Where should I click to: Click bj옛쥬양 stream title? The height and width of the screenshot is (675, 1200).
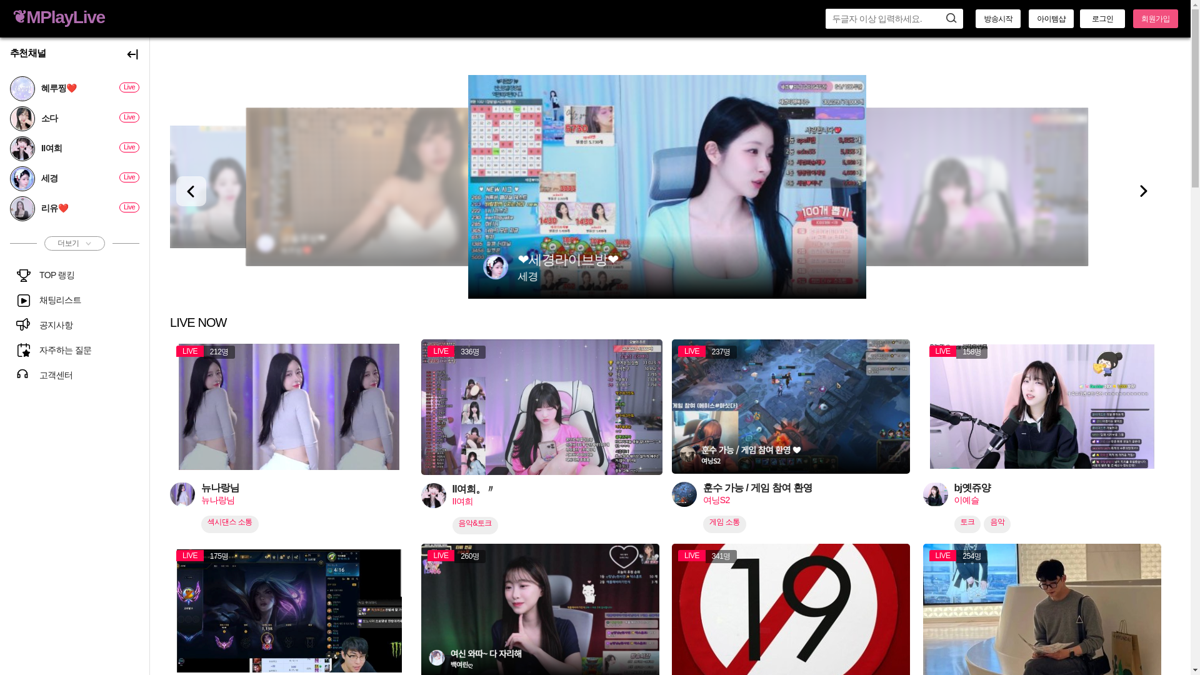(x=972, y=488)
